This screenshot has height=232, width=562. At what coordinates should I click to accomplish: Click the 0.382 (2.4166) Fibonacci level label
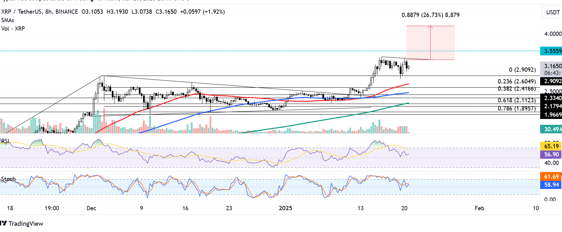pos(517,89)
